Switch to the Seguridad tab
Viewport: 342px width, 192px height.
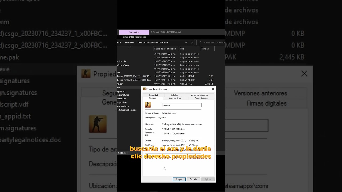pos(153,95)
